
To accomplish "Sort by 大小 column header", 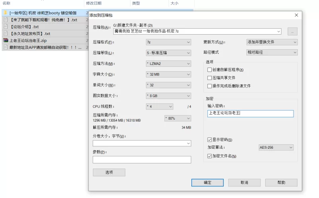I will [x=174, y=3].
